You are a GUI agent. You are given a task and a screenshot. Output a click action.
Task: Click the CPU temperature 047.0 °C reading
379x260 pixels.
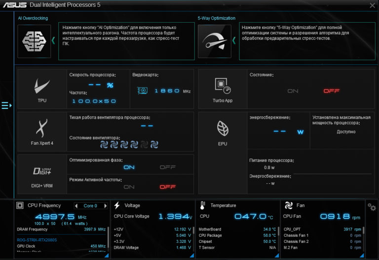click(x=254, y=216)
